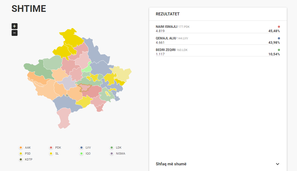The height and width of the screenshot is (171, 297).
Task: Click the IQO legend label
Action: click(88, 153)
